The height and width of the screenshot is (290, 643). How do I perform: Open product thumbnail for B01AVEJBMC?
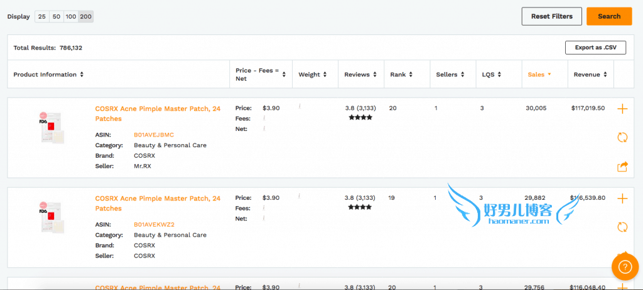click(x=51, y=127)
